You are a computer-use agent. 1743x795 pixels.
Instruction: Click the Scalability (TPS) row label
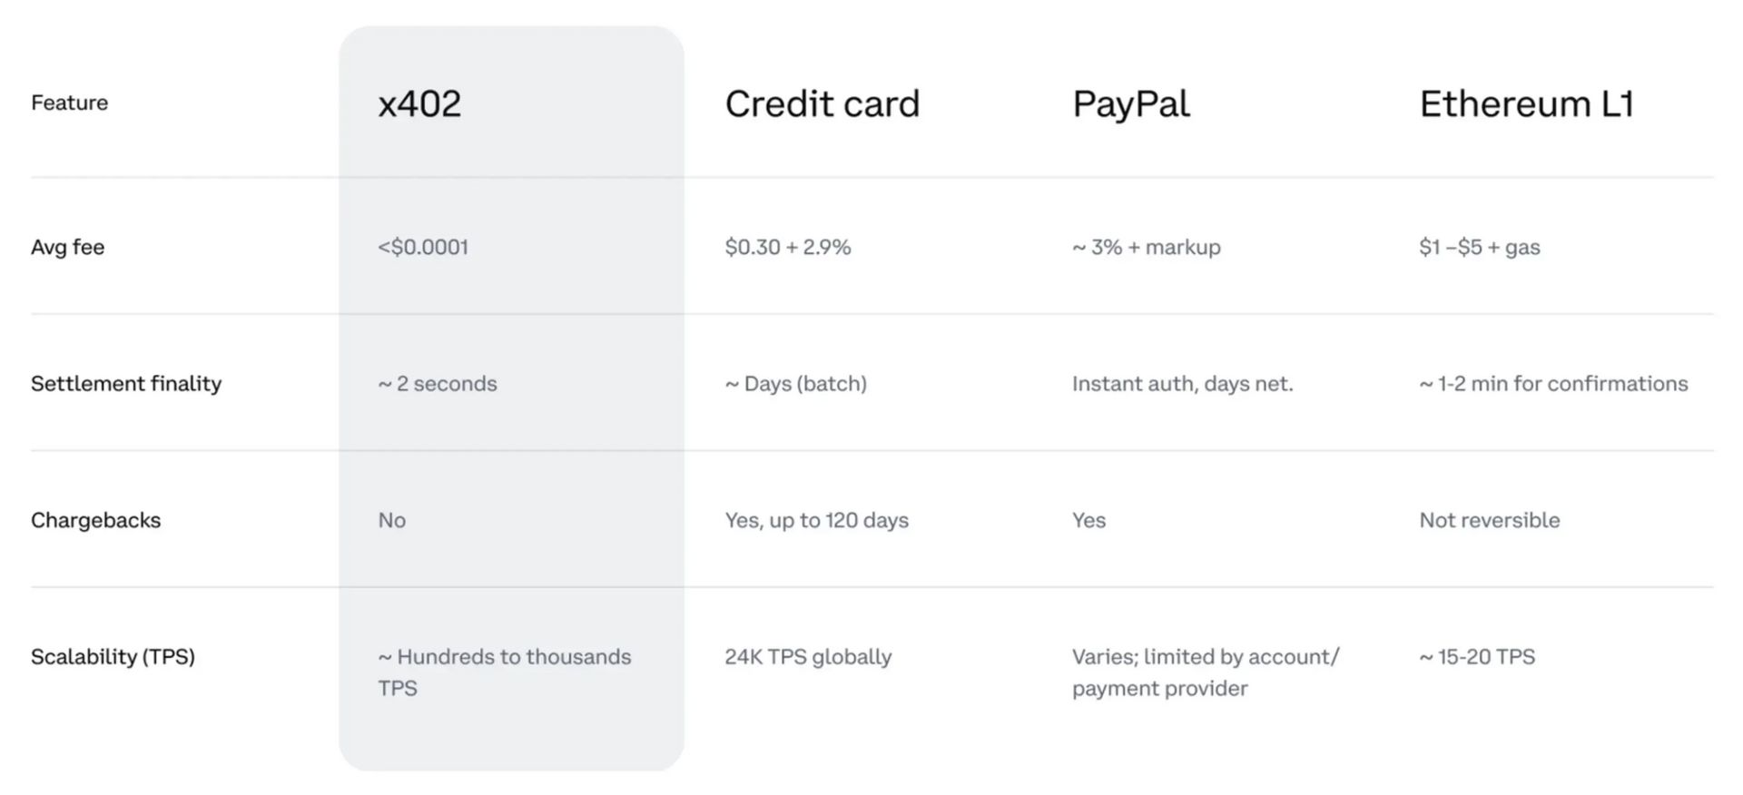tap(113, 656)
